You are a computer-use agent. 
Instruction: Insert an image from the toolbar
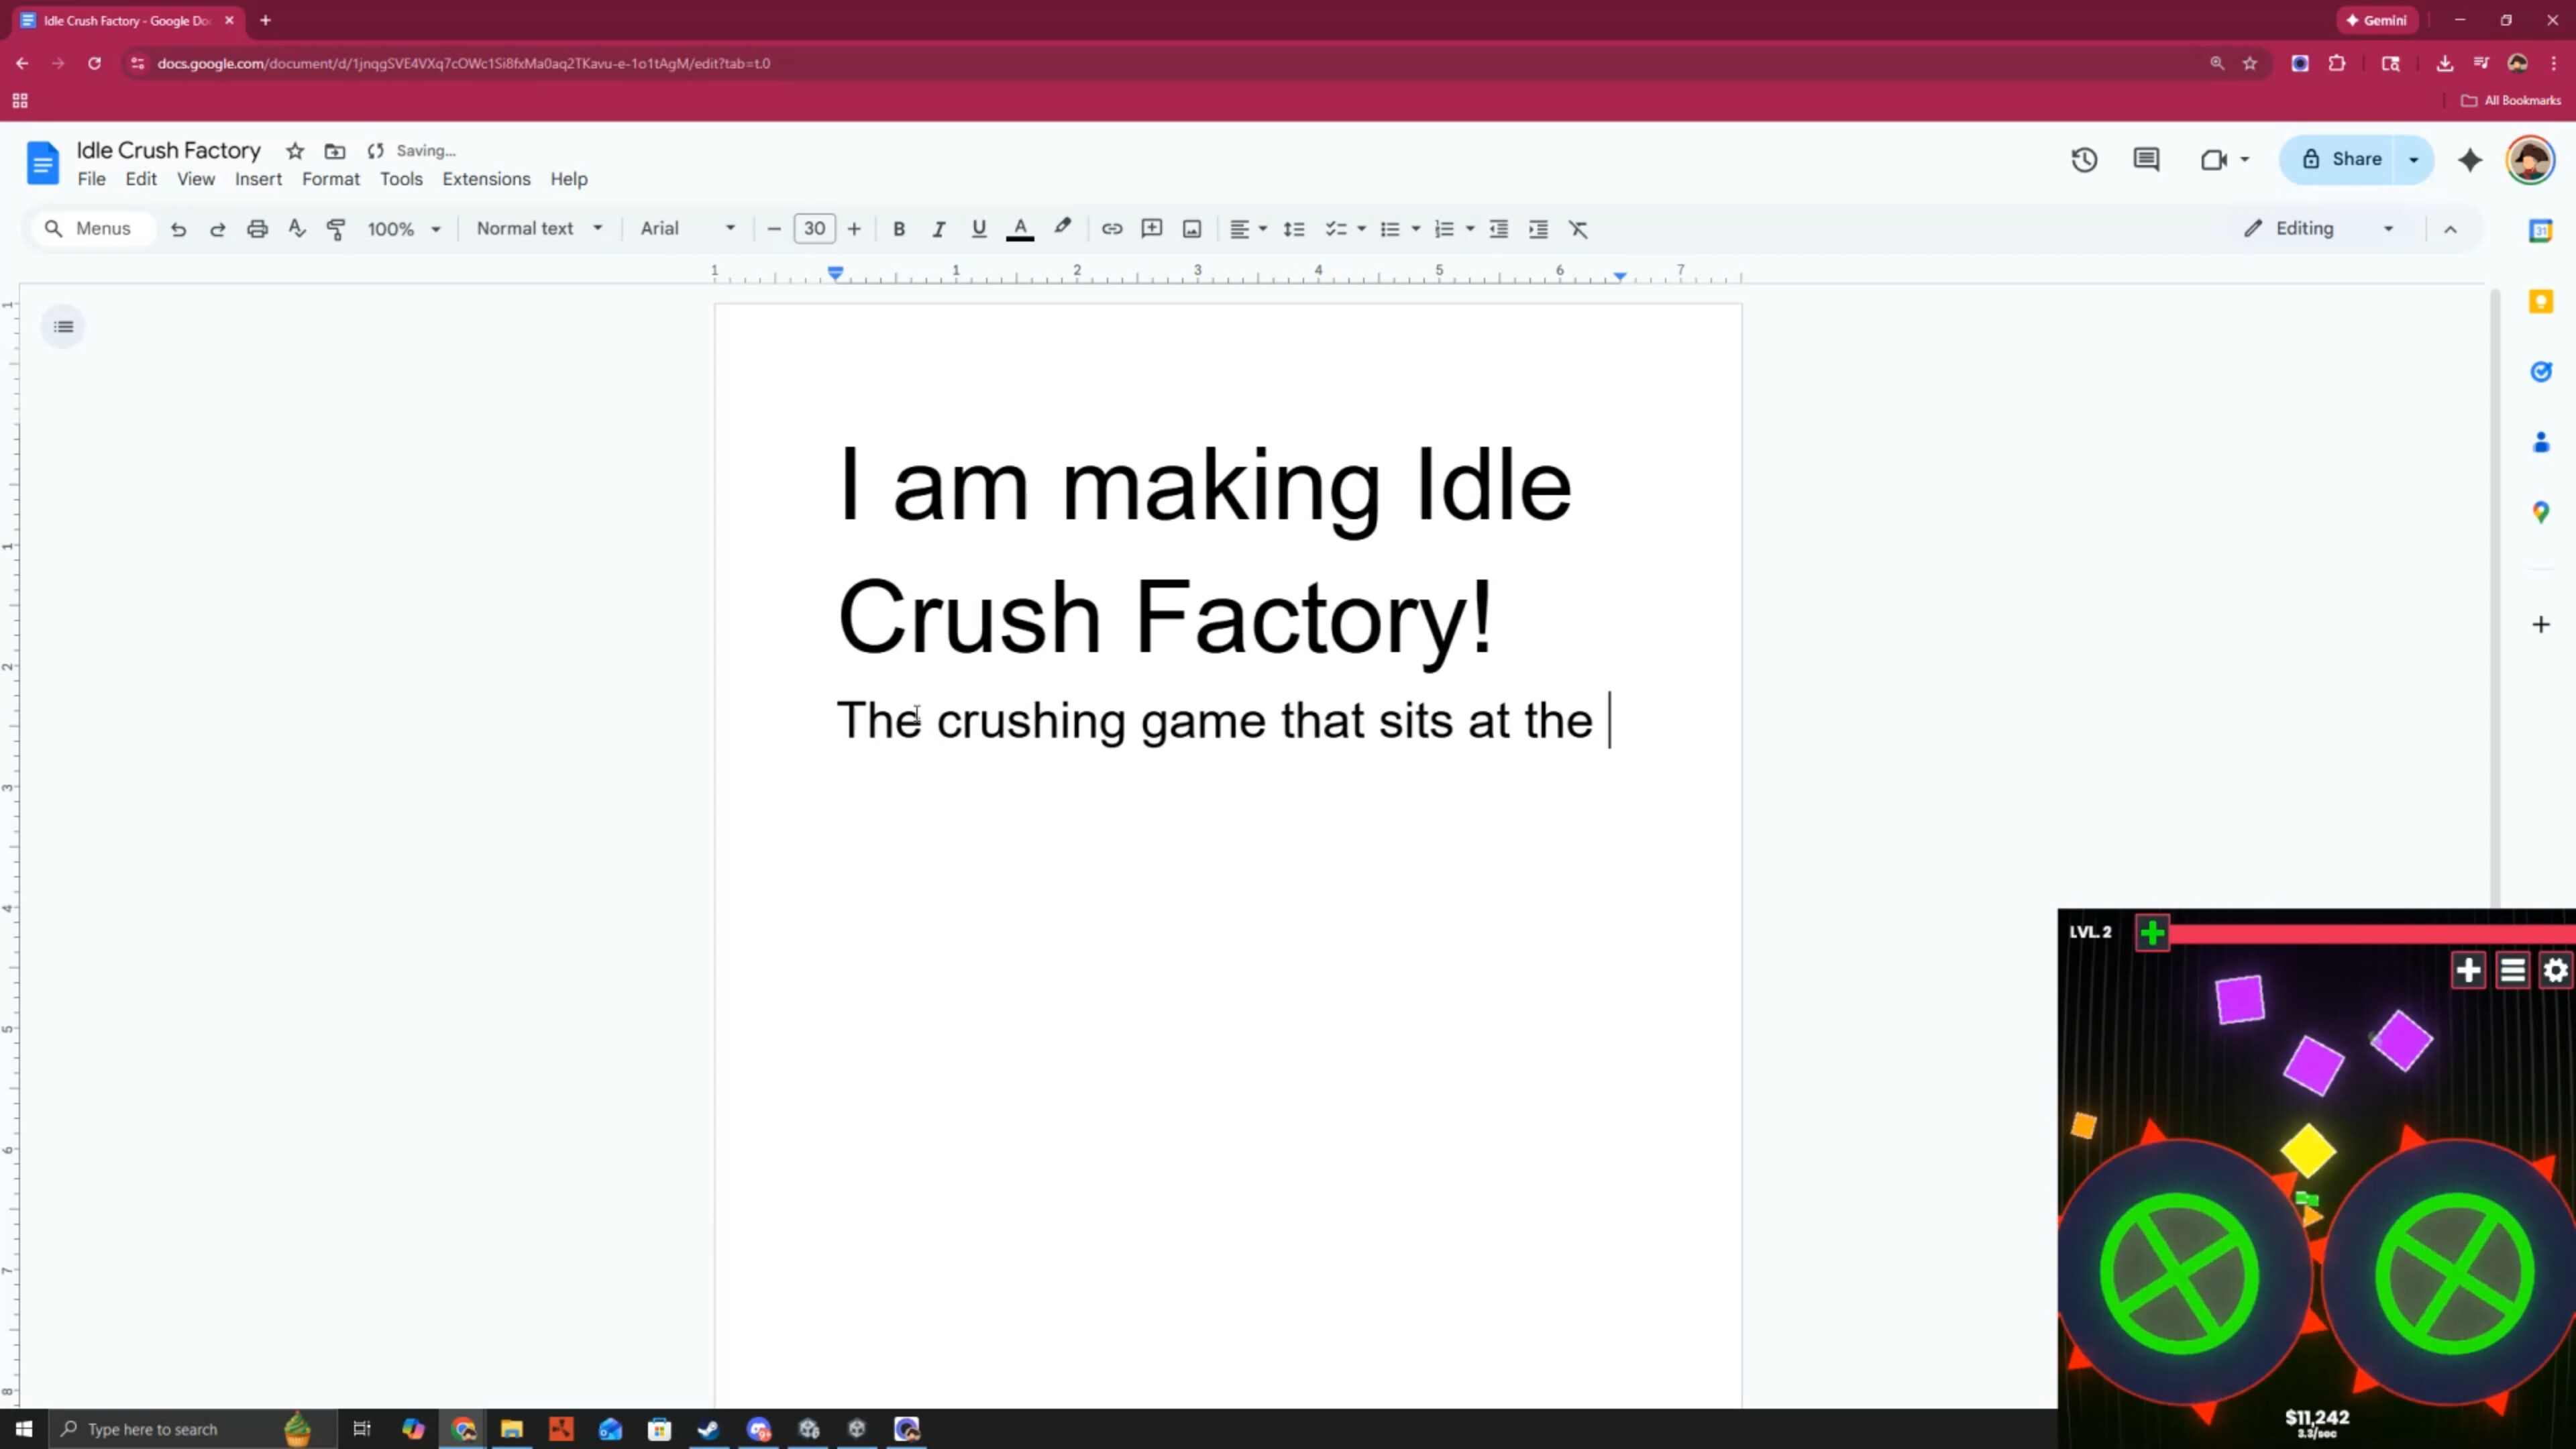(1192, 228)
